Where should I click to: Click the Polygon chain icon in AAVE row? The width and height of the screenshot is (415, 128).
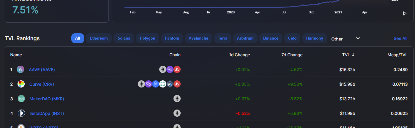pyautogui.click(x=170, y=70)
